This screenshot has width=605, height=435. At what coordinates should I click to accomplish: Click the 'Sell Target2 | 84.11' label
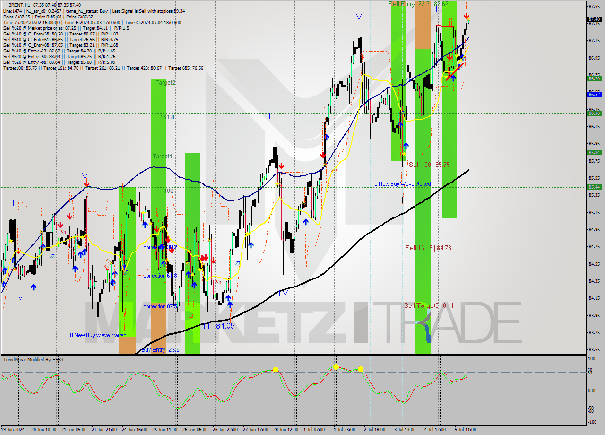click(x=430, y=305)
